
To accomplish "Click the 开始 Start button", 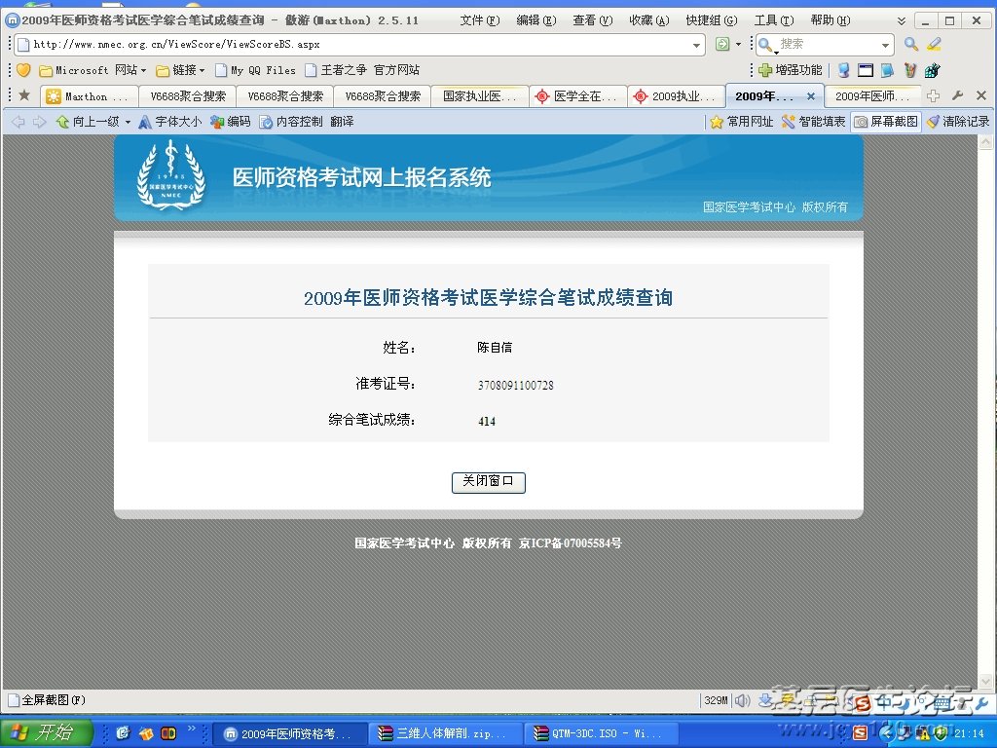I will pos(46,733).
